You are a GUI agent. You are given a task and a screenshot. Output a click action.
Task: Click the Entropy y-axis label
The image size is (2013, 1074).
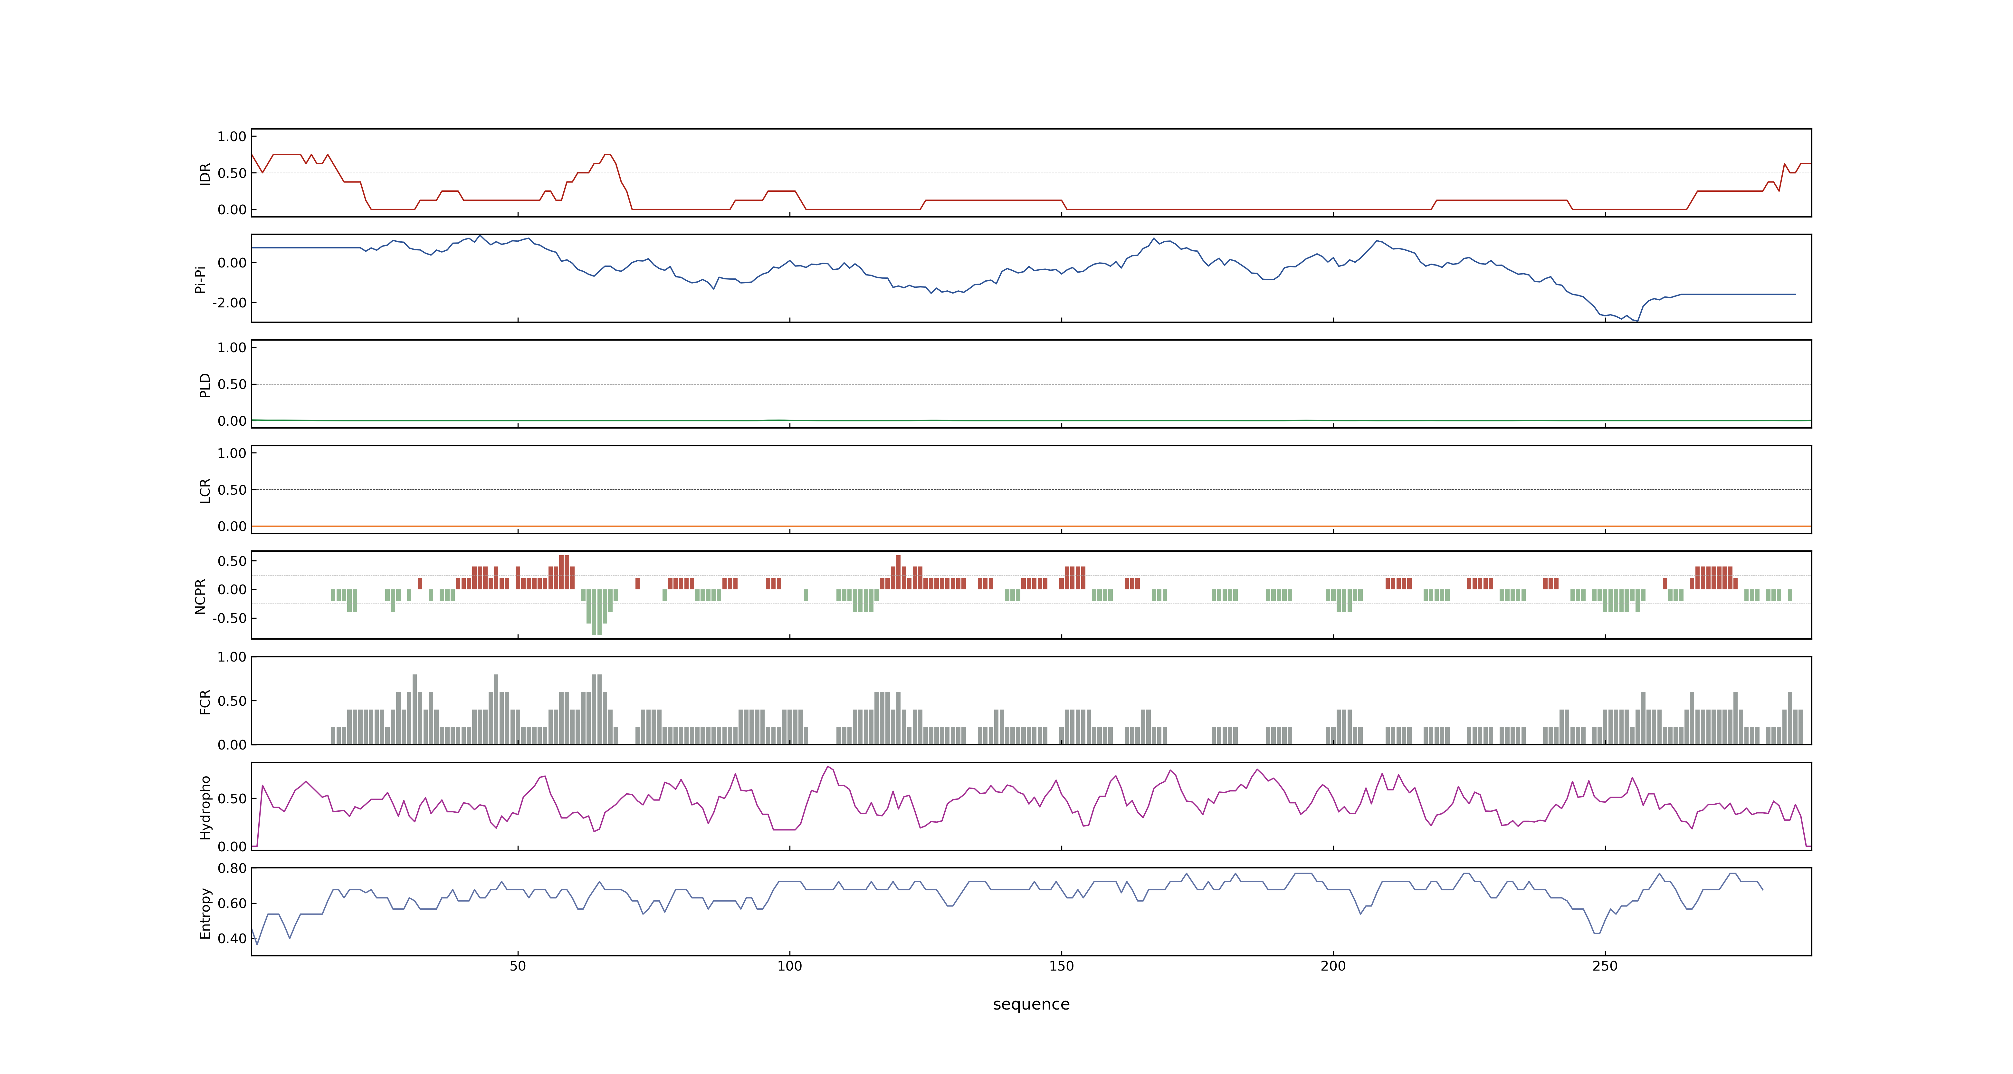(x=205, y=913)
